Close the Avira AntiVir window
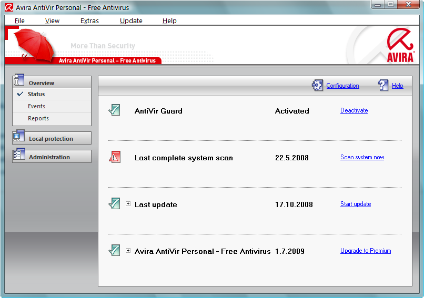424x298 pixels. pos(409,4)
